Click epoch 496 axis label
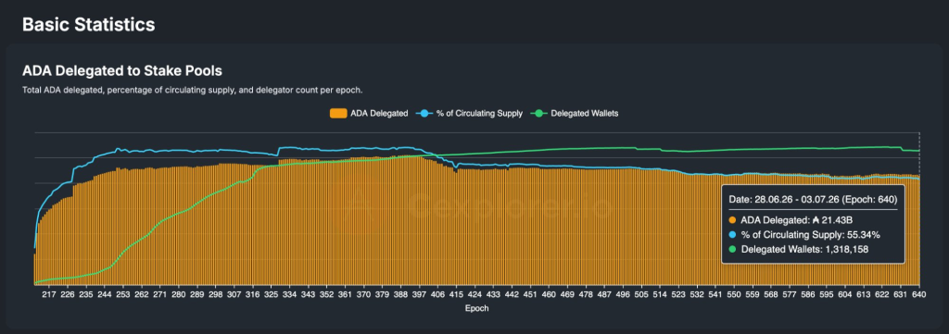Screen dimensions: 949x334 click(622, 295)
